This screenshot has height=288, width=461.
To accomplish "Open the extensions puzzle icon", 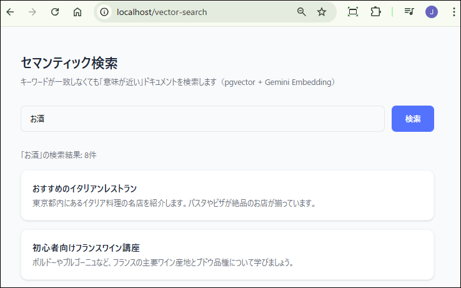I will [x=375, y=12].
